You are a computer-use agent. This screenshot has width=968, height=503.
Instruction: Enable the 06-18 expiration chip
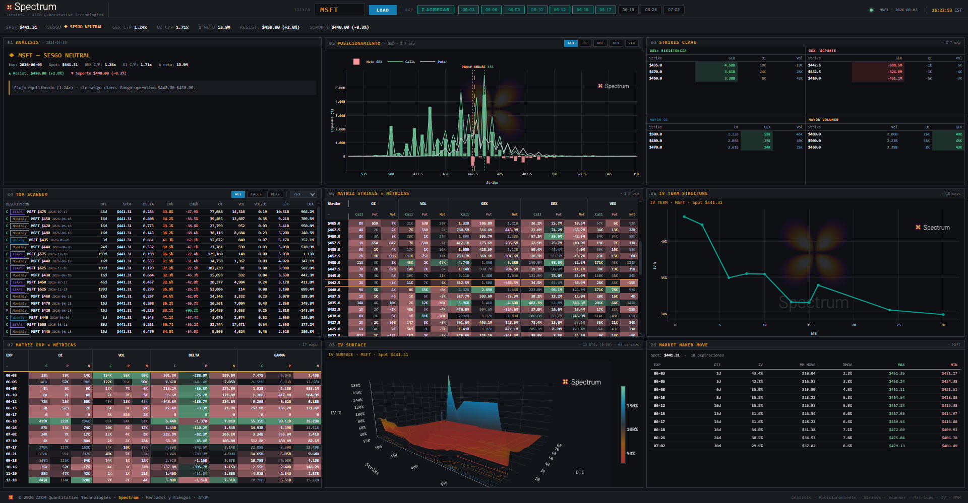[628, 10]
